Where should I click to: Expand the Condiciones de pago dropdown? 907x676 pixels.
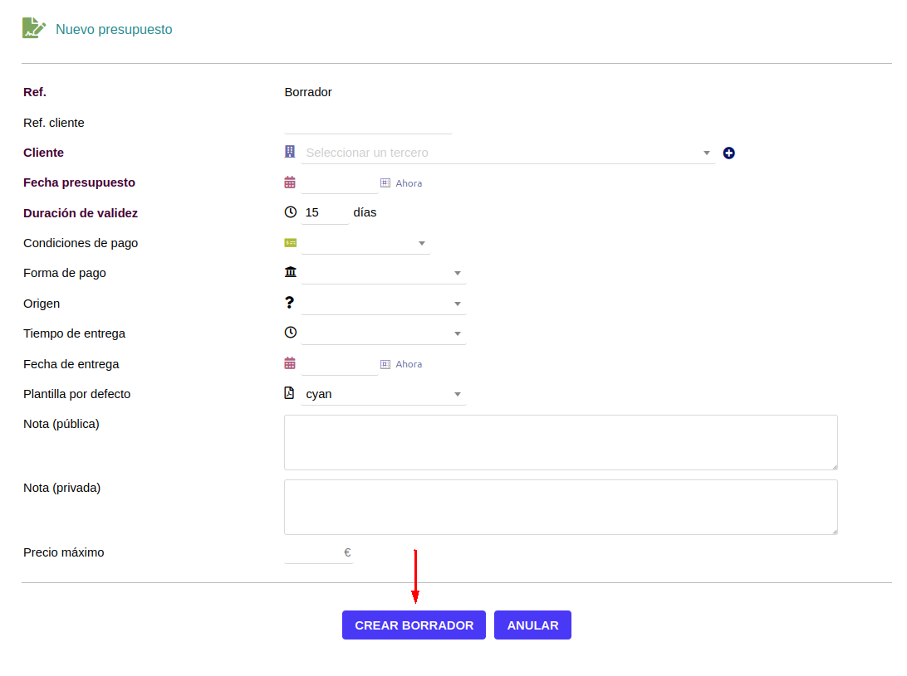click(365, 243)
